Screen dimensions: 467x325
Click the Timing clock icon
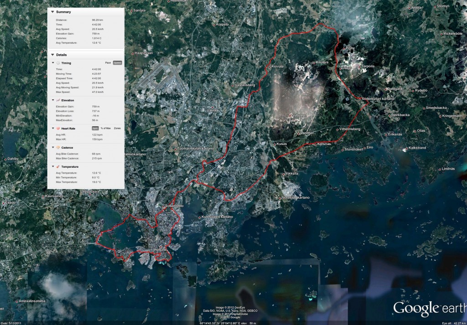pos(58,63)
